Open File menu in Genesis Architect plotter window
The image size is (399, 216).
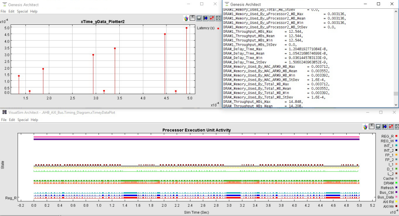click(x=3, y=12)
